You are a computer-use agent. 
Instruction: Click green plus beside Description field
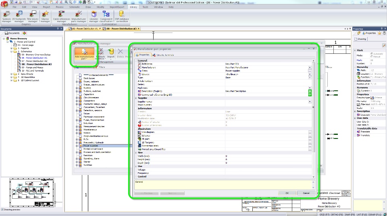click(x=310, y=91)
